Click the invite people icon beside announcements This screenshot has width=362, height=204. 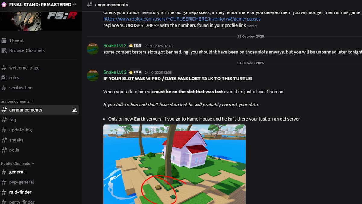[x=75, y=110]
